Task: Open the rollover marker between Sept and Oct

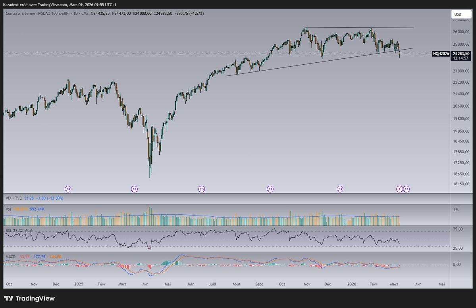Action: click(270, 189)
